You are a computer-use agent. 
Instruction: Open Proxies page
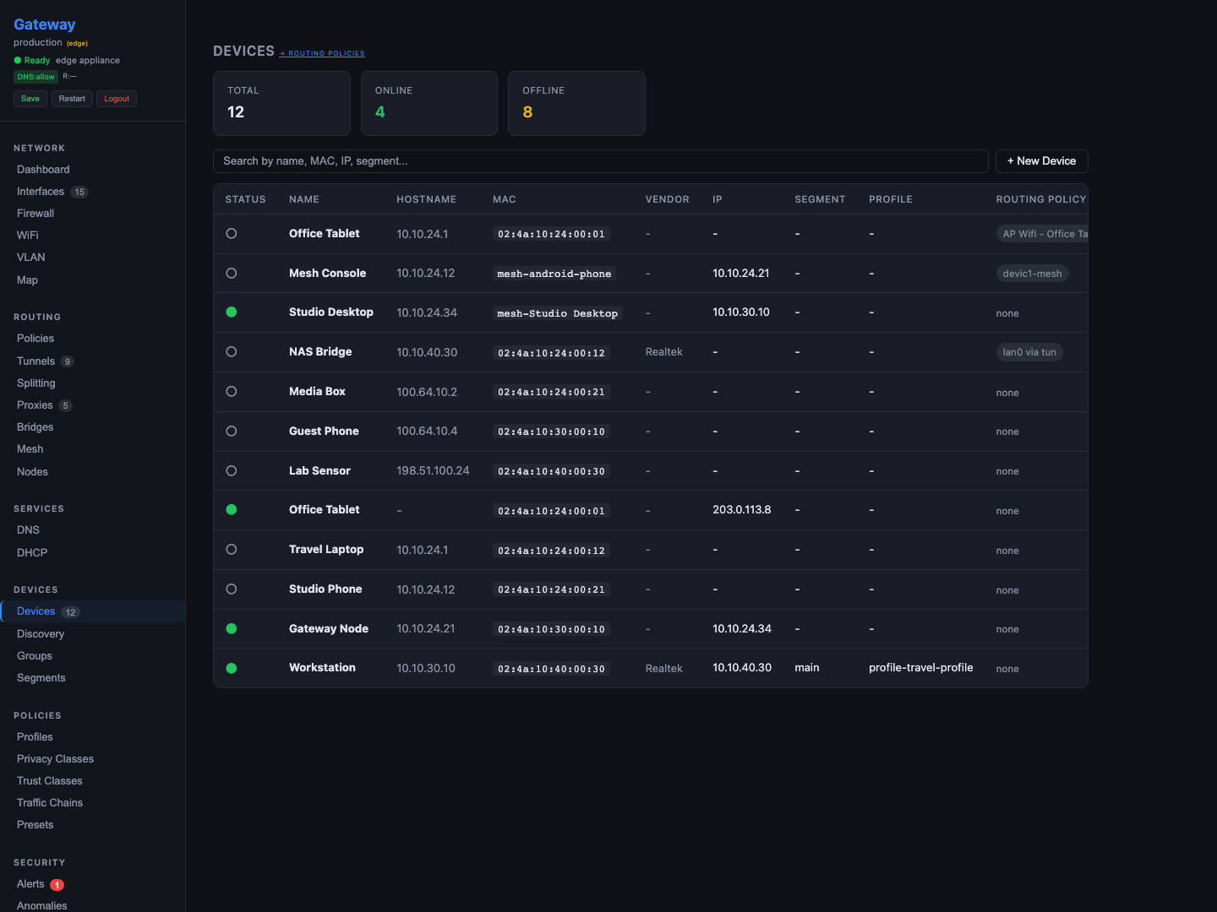35,405
